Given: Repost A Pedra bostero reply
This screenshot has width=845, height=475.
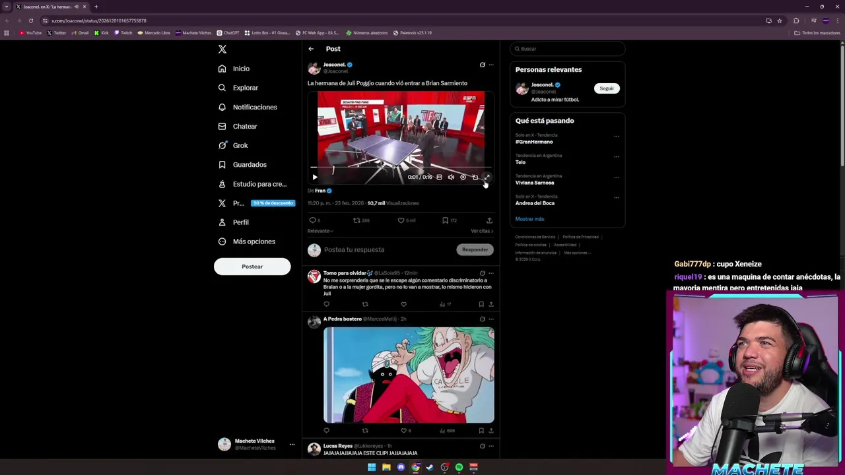Looking at the screenshot, I should [x=365, y=431].
